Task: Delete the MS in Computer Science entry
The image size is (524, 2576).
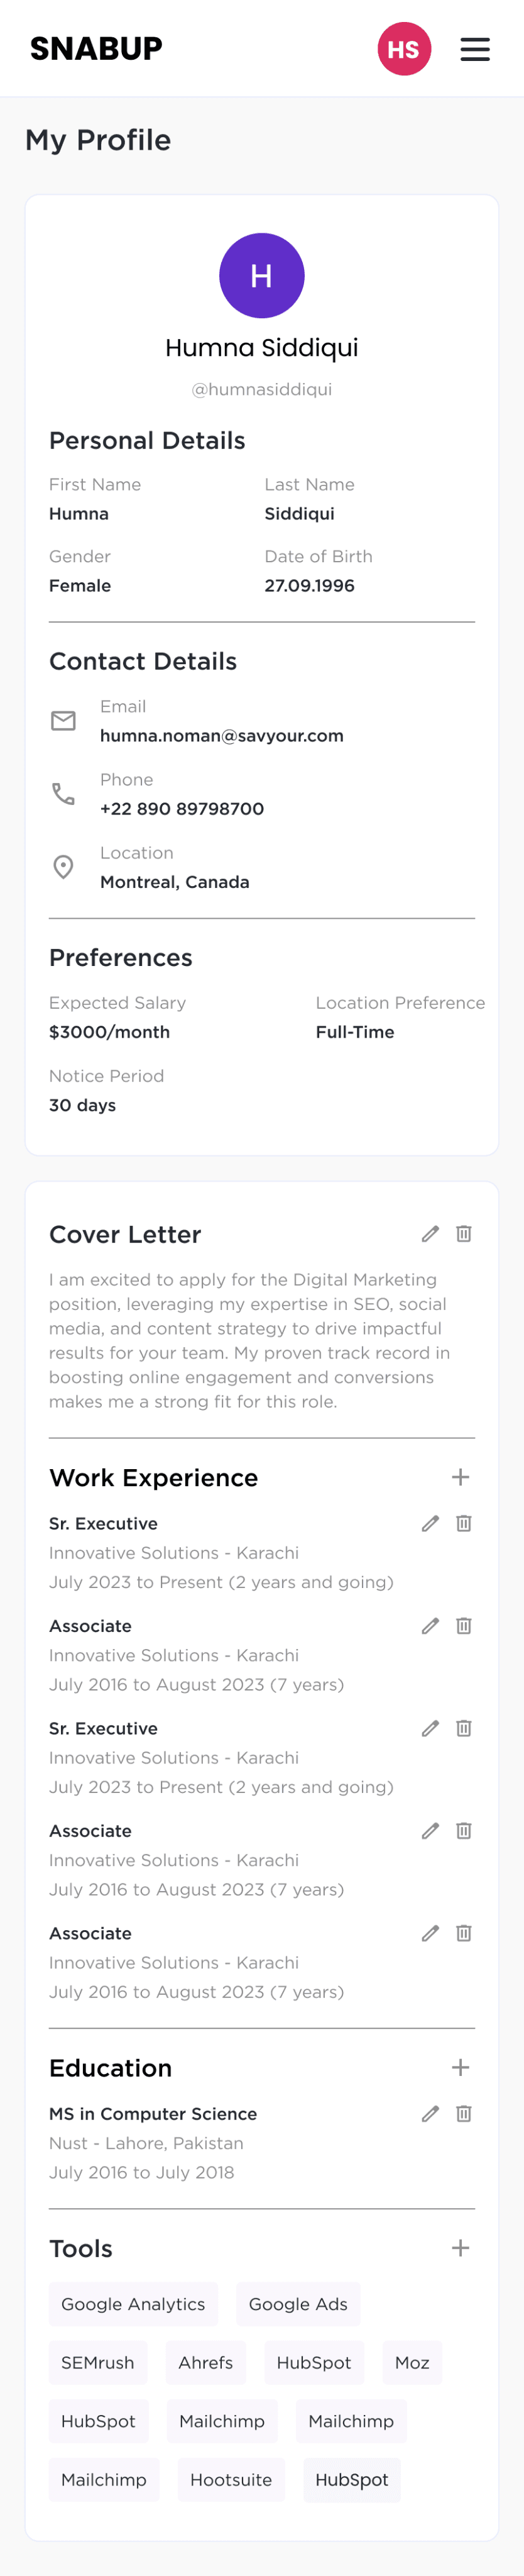Action: pyautogui.click(x=464, y=2113)
